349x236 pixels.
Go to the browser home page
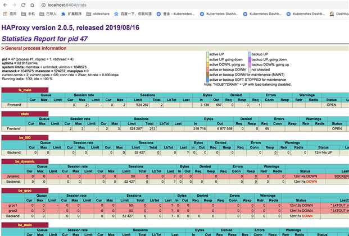point(32,5)
